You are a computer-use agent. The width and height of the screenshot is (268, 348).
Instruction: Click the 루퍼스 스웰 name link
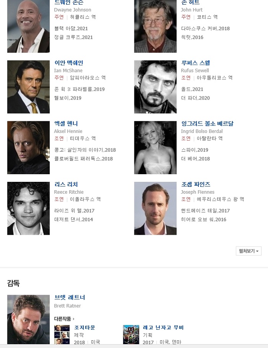pyautogui.click(x=195, y=63)
